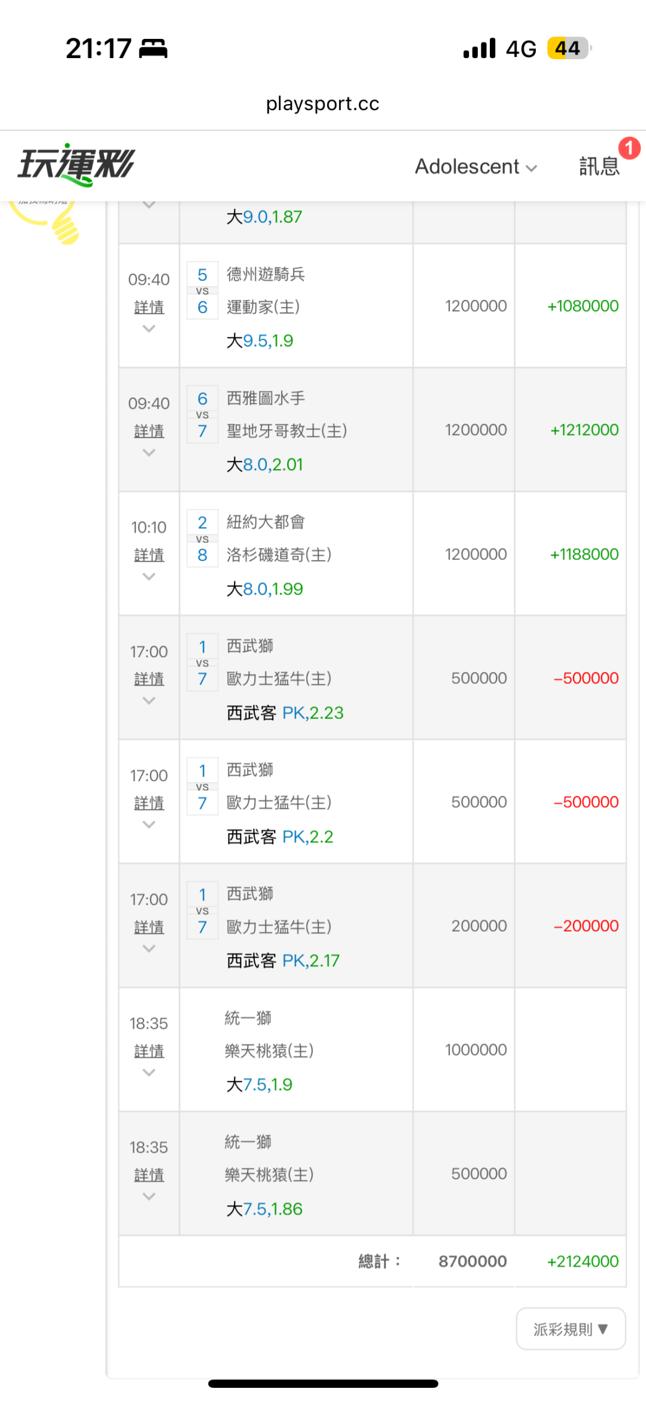646x1401 pixels.
Task: Expand chevron under 10:10 紐約大都會 game
Action: coord(149,577)
